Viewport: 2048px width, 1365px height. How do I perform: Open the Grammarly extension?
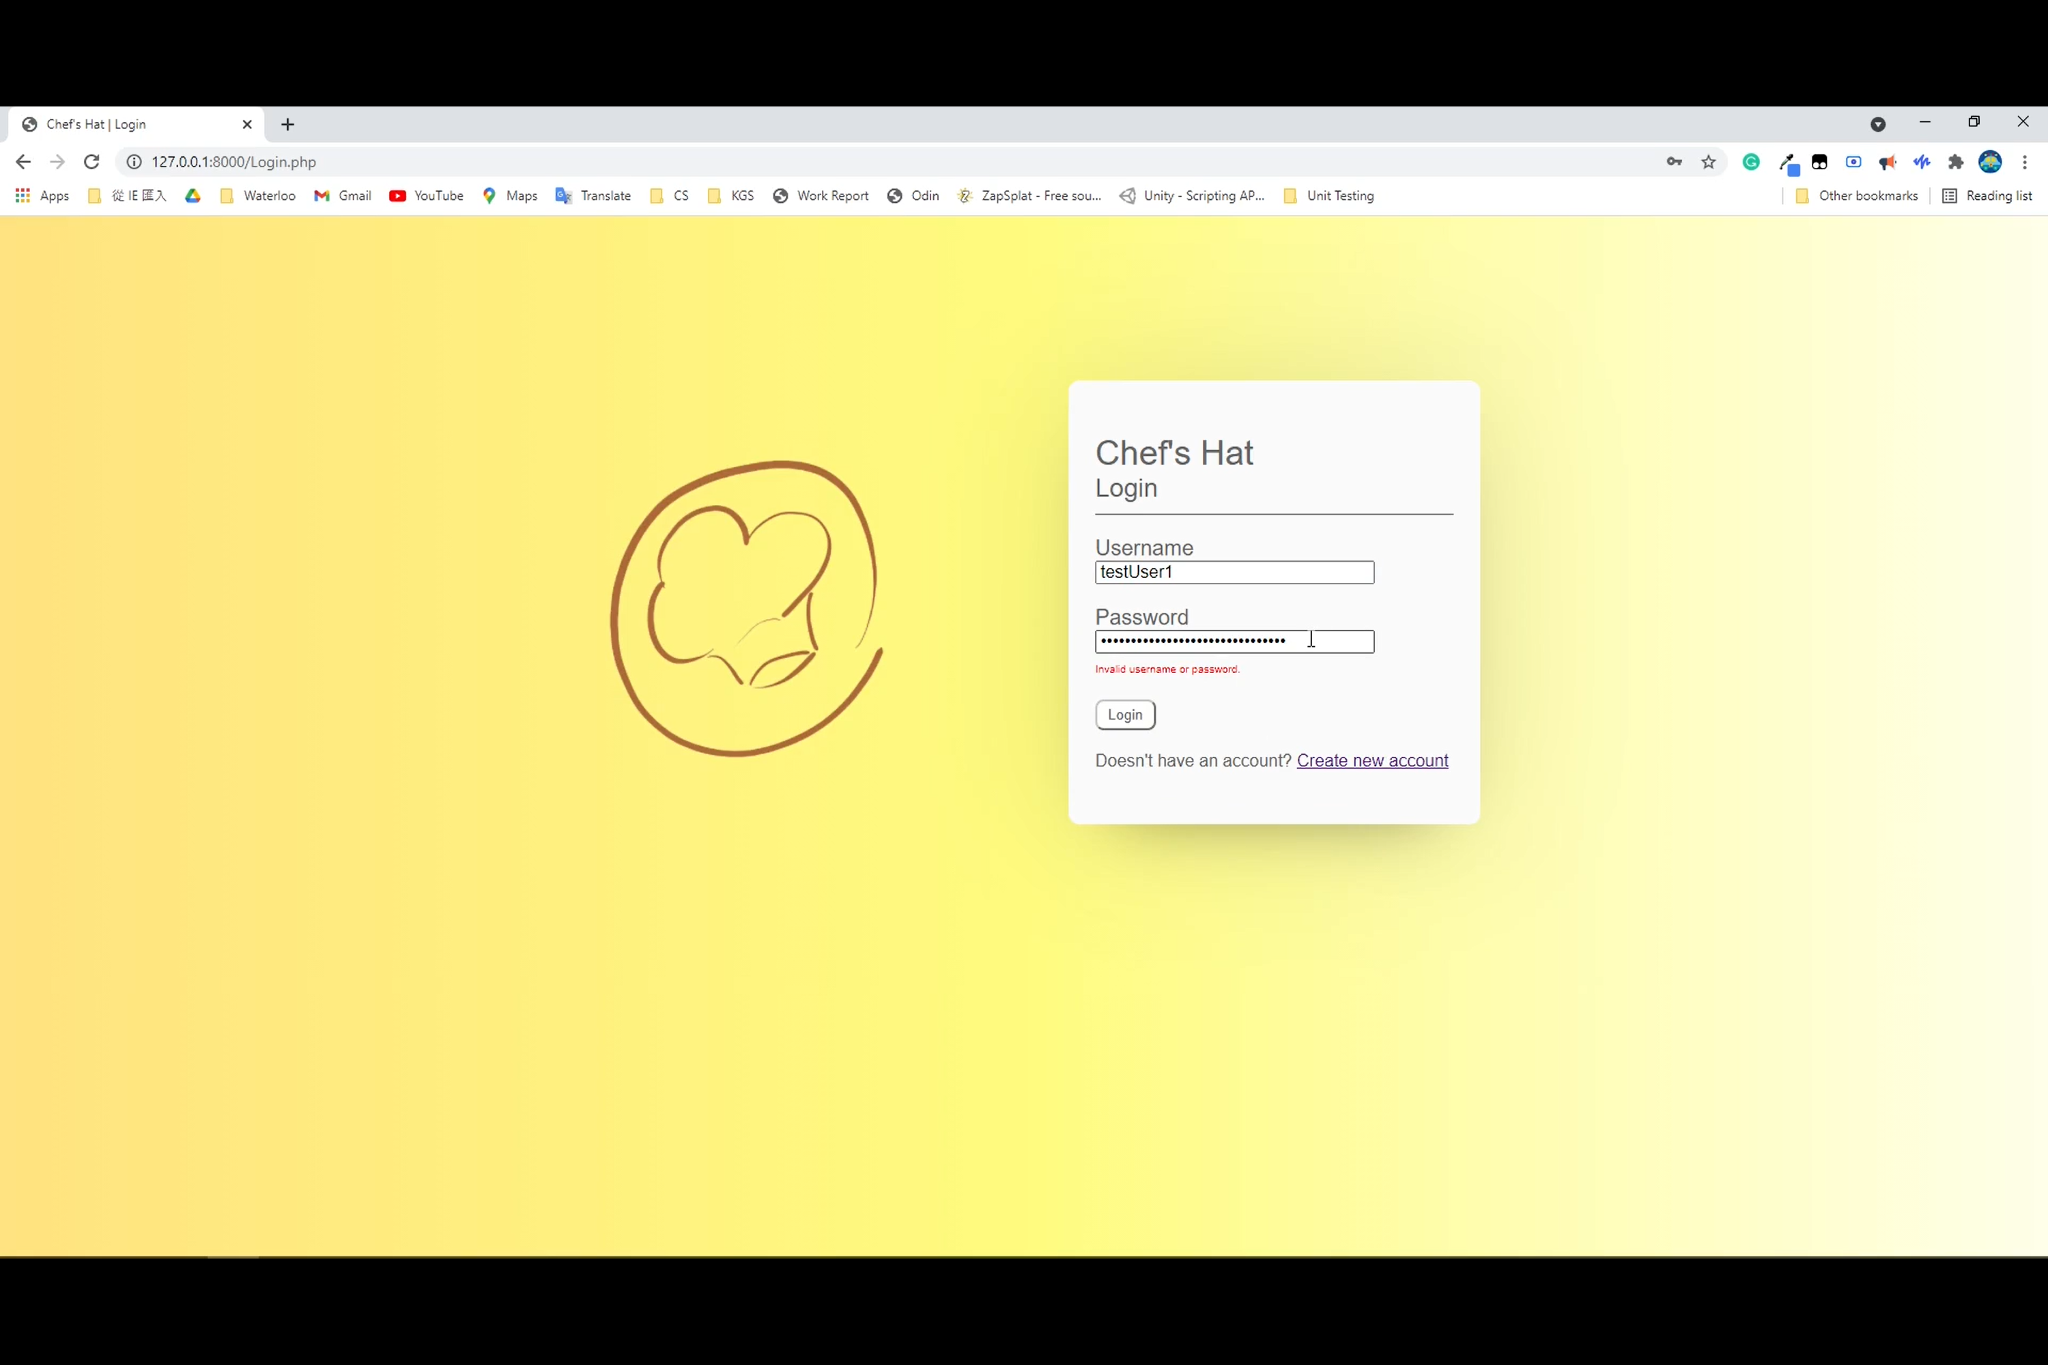[1751, 162]
